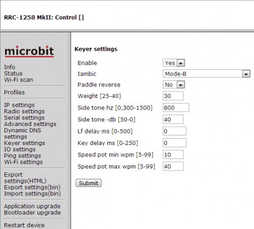Open IP settings

pos(19,105)
